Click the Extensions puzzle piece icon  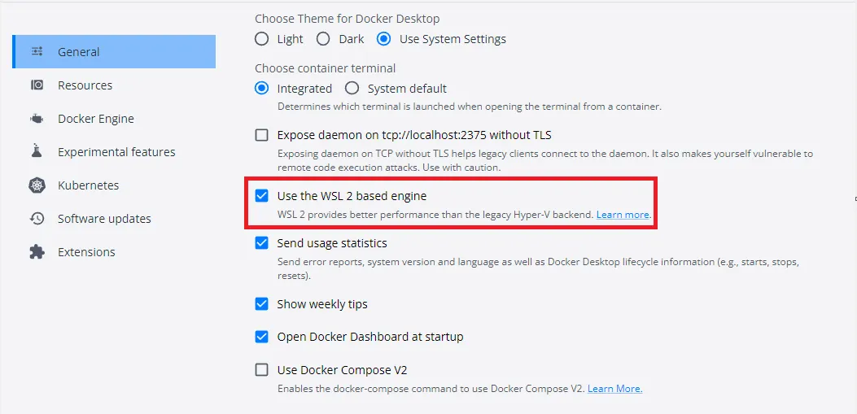[x=37, y=252]
